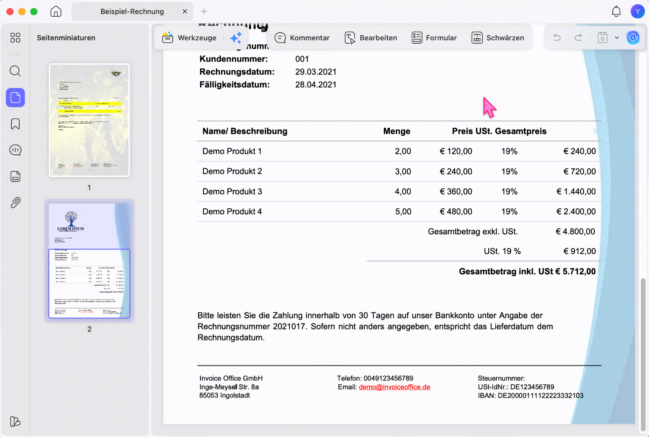Viewport: 649px width, 437px height.
Task: Open the Werkzeuge tools menu
Action: 189,38
